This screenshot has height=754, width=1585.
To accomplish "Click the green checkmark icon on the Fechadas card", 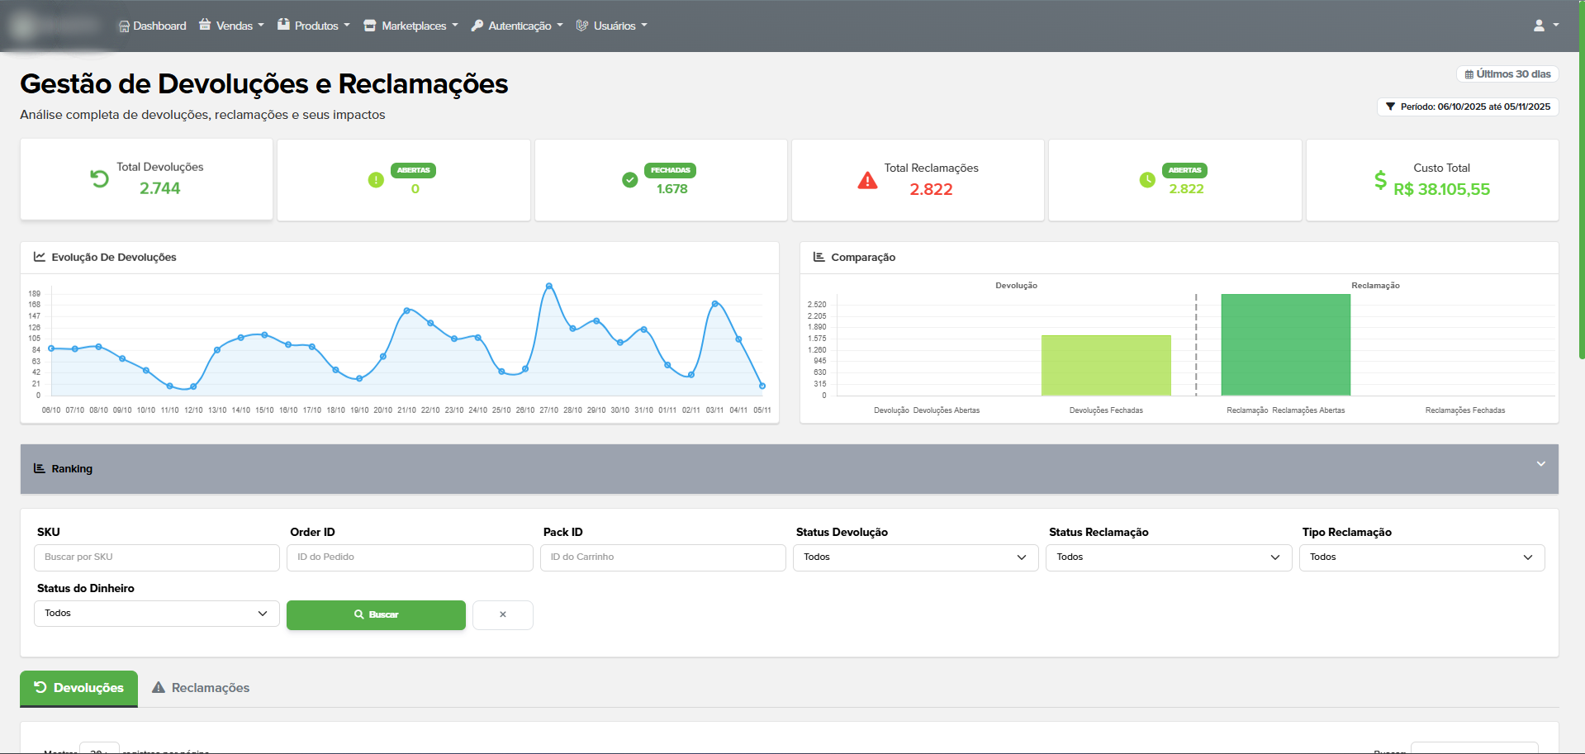I will coord(629,179).
